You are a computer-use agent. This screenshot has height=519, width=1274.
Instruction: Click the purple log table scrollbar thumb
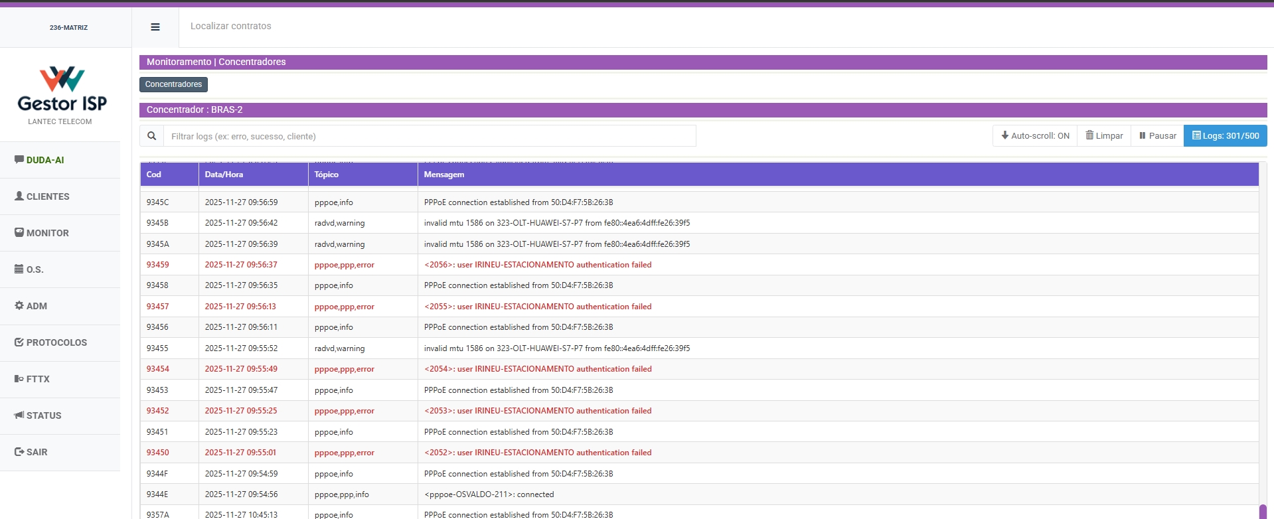point(1263,511)
